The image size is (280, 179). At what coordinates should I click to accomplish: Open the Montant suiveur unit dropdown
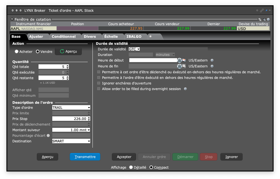point(89,130)
